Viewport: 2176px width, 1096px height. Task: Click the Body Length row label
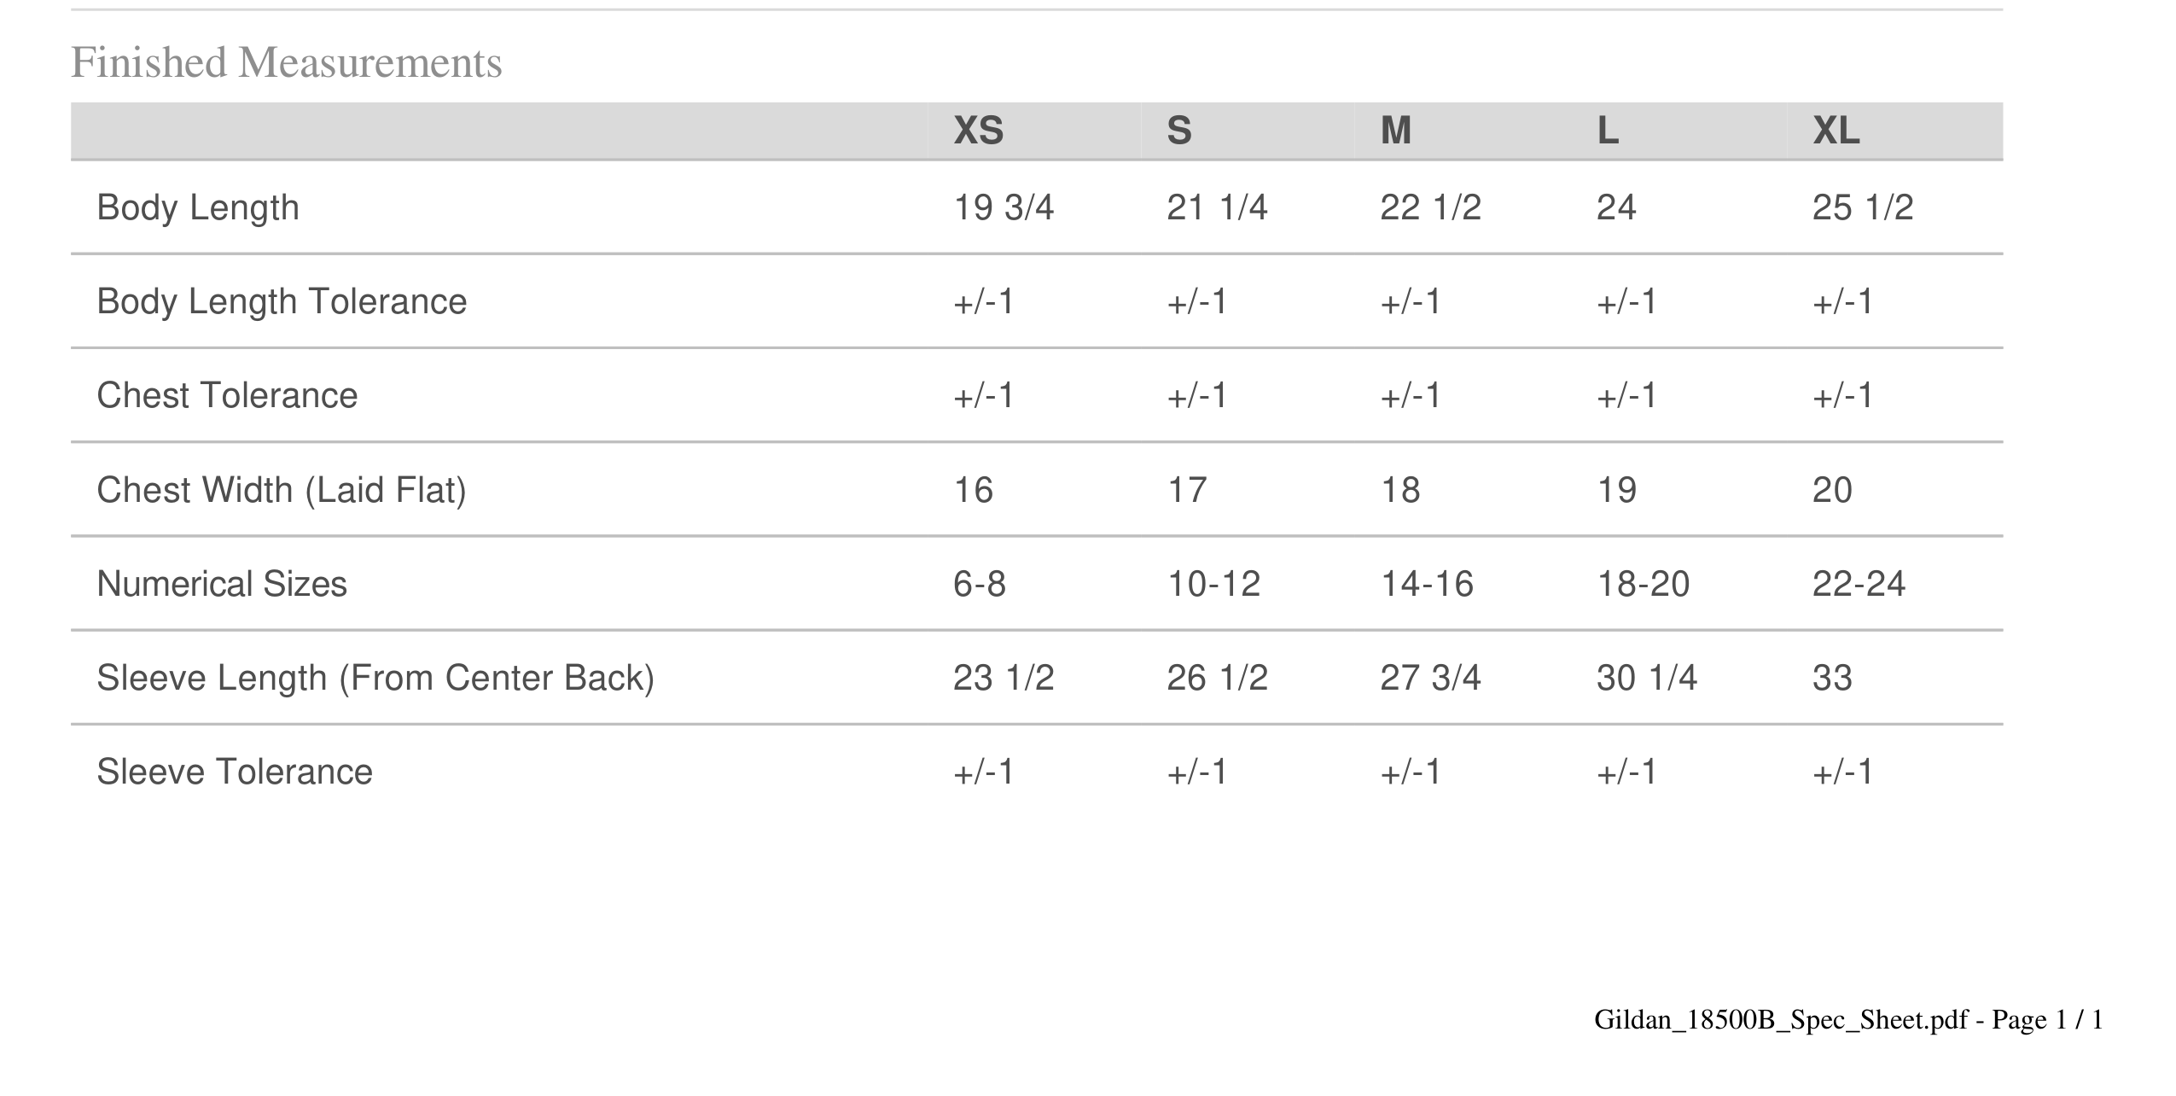pyautogui.click(x=198, y=207)
